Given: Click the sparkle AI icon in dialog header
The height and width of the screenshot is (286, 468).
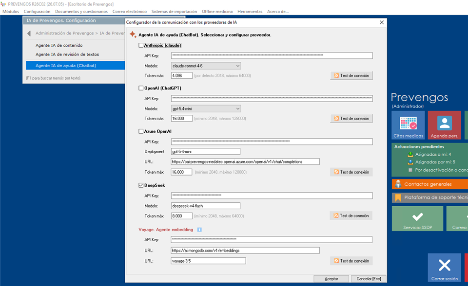Looking at the screenshot, I should point(133,34).
